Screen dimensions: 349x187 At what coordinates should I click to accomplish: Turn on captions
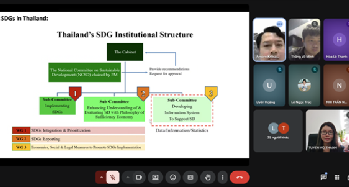click(190, 177)
